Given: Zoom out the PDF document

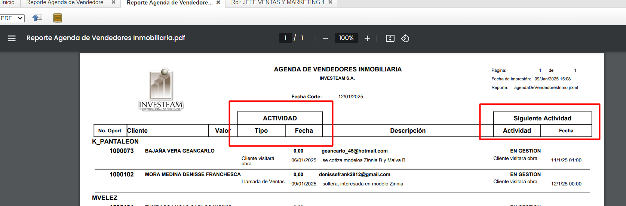Looking at the screenshot, I should (325, 38).
